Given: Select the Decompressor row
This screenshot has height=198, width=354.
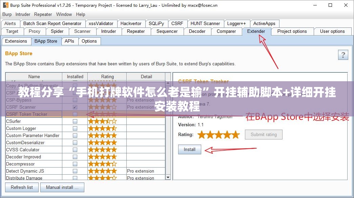Looking at the screenshot, I should [85, 164].
